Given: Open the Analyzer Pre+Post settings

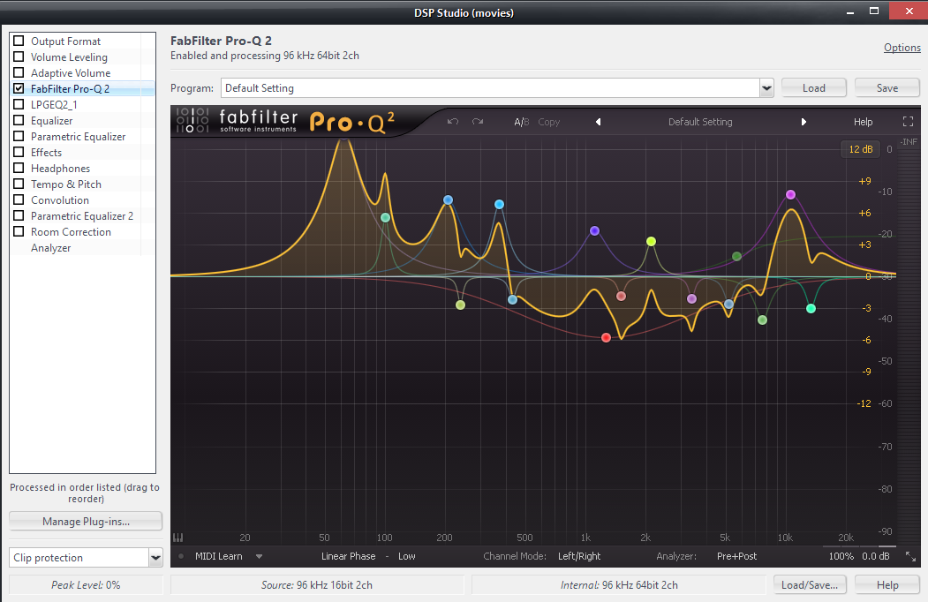Looking at the screenshot, I should click(736, 556).
